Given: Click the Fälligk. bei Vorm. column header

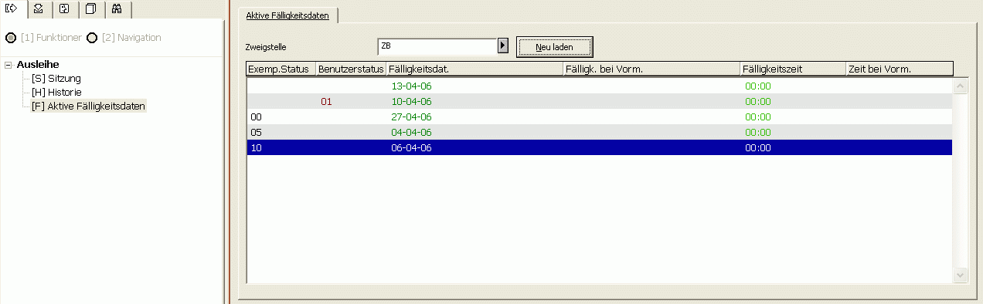Looking at the screenshot, I should coord(652,69).
